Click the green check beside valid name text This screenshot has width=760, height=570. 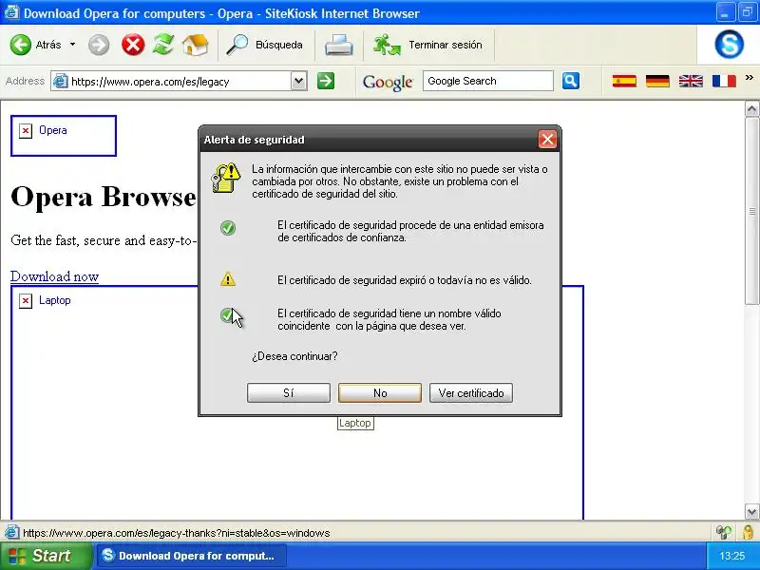pos(226,315)
